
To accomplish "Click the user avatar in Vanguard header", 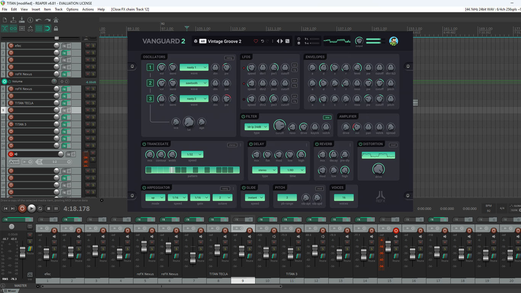I will pyautogui.click(x=394, y=41).
